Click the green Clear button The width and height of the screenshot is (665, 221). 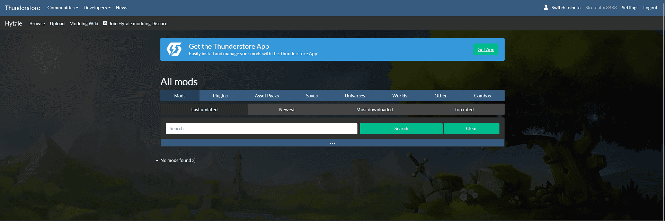click(x=471, y=128)
